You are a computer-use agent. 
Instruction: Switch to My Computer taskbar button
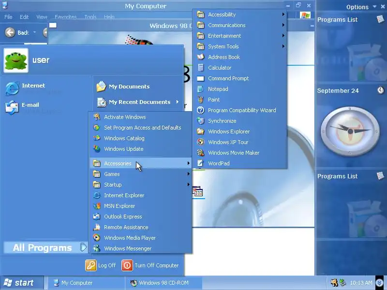tap(86, 283)
